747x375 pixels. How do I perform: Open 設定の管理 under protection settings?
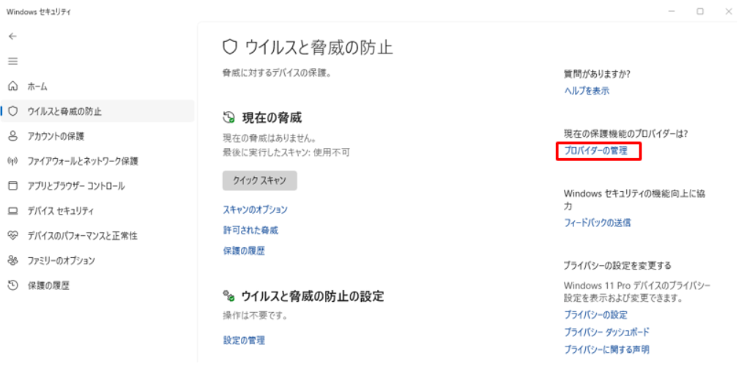tap(244, 340)
